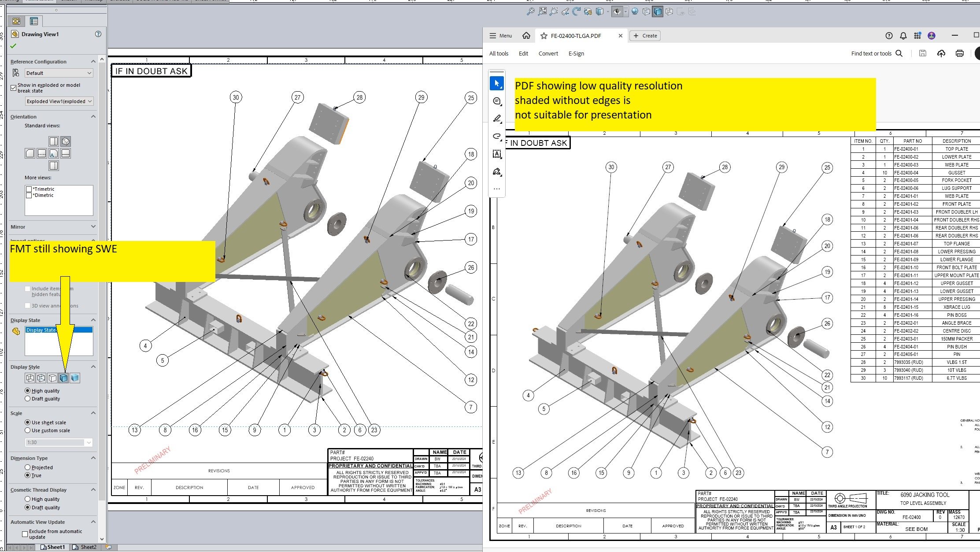Collapse the Reference Configuration section
Viewport: 980px width, 552px height.
93,62
